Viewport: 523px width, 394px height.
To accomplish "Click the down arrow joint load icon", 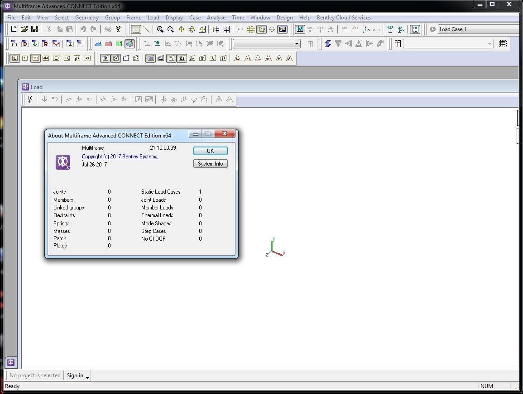I will point(44,100).
